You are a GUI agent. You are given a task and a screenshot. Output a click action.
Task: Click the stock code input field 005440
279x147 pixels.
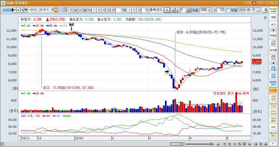7,10
